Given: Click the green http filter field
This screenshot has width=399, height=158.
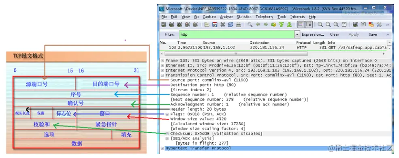Looking at the screenshot, I should 237,34.
